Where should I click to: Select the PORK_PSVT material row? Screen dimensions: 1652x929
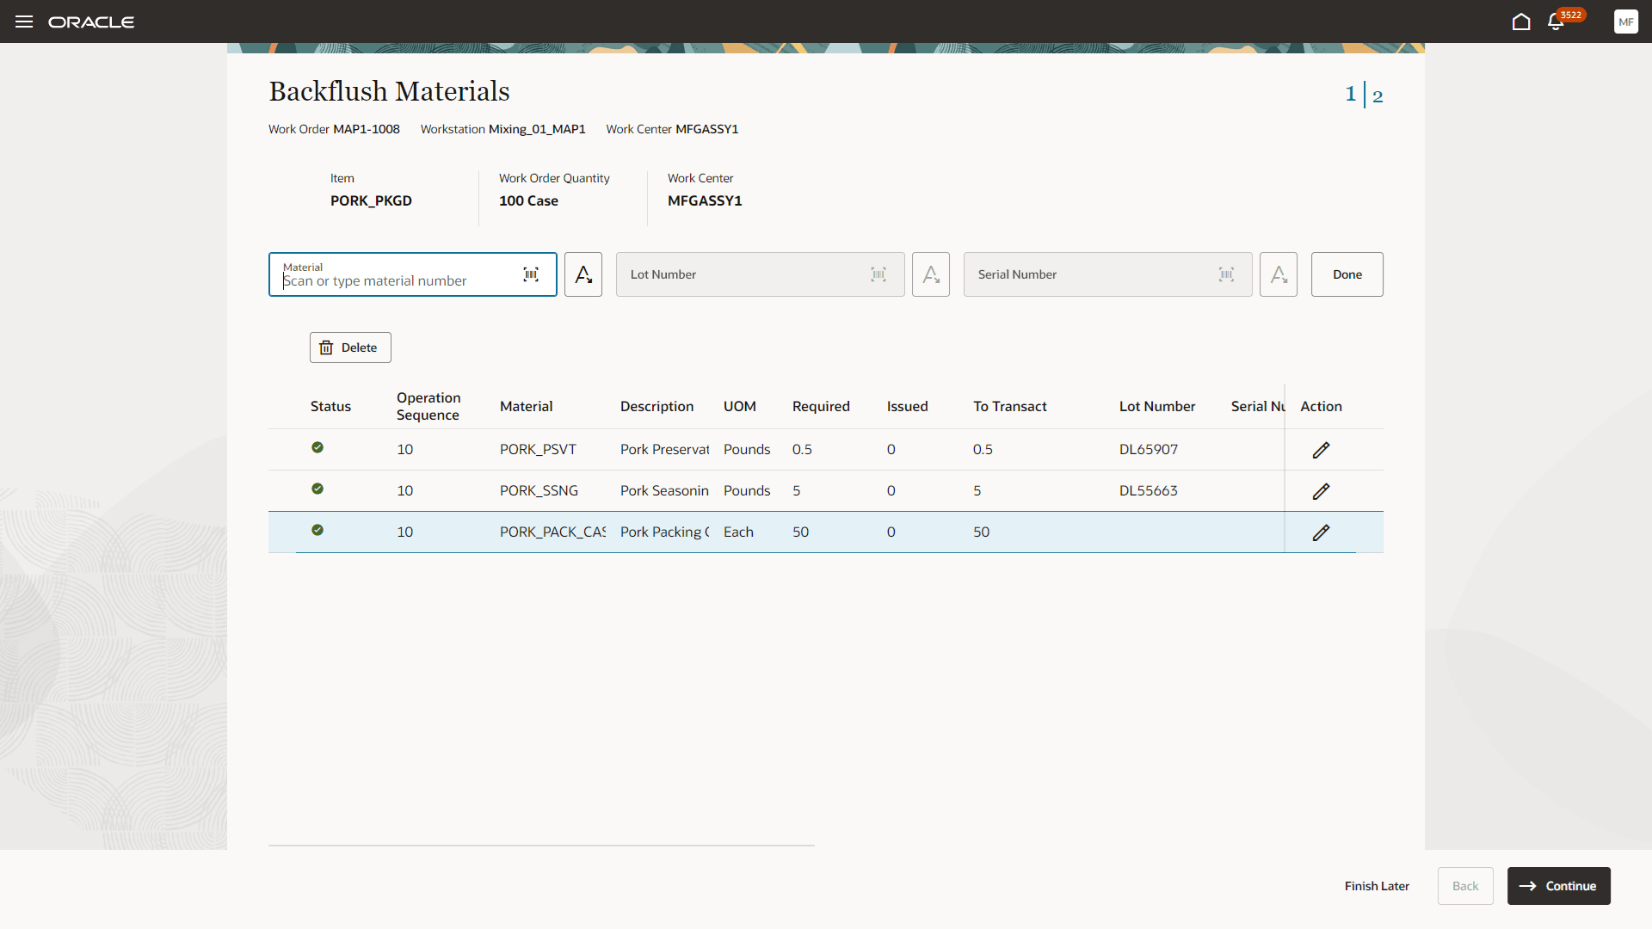tap(537, 450)
